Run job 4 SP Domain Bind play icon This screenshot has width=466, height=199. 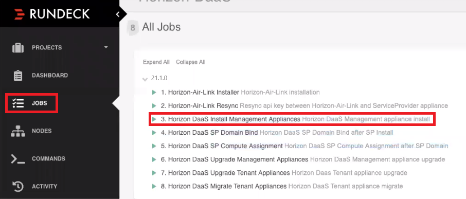tap(154, 133)
